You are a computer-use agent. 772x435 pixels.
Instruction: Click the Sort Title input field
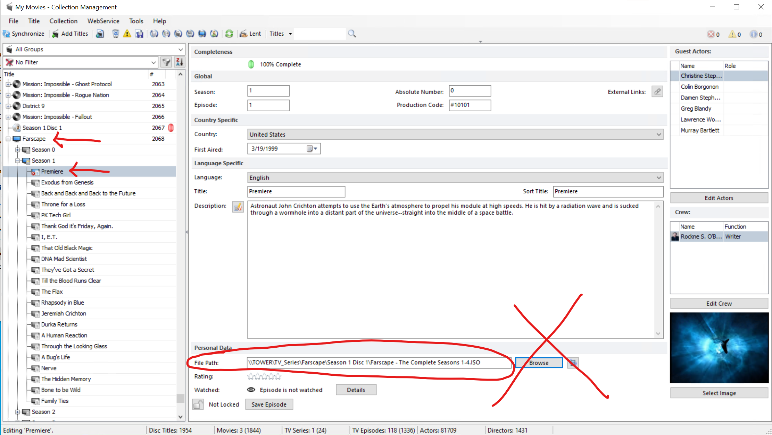(x=608, y=191)
